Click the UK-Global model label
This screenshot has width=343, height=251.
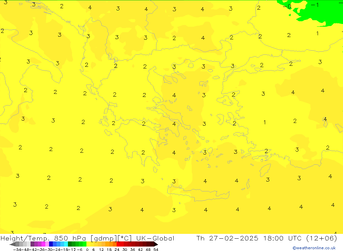pyautogui.click(x=155, y=238)
